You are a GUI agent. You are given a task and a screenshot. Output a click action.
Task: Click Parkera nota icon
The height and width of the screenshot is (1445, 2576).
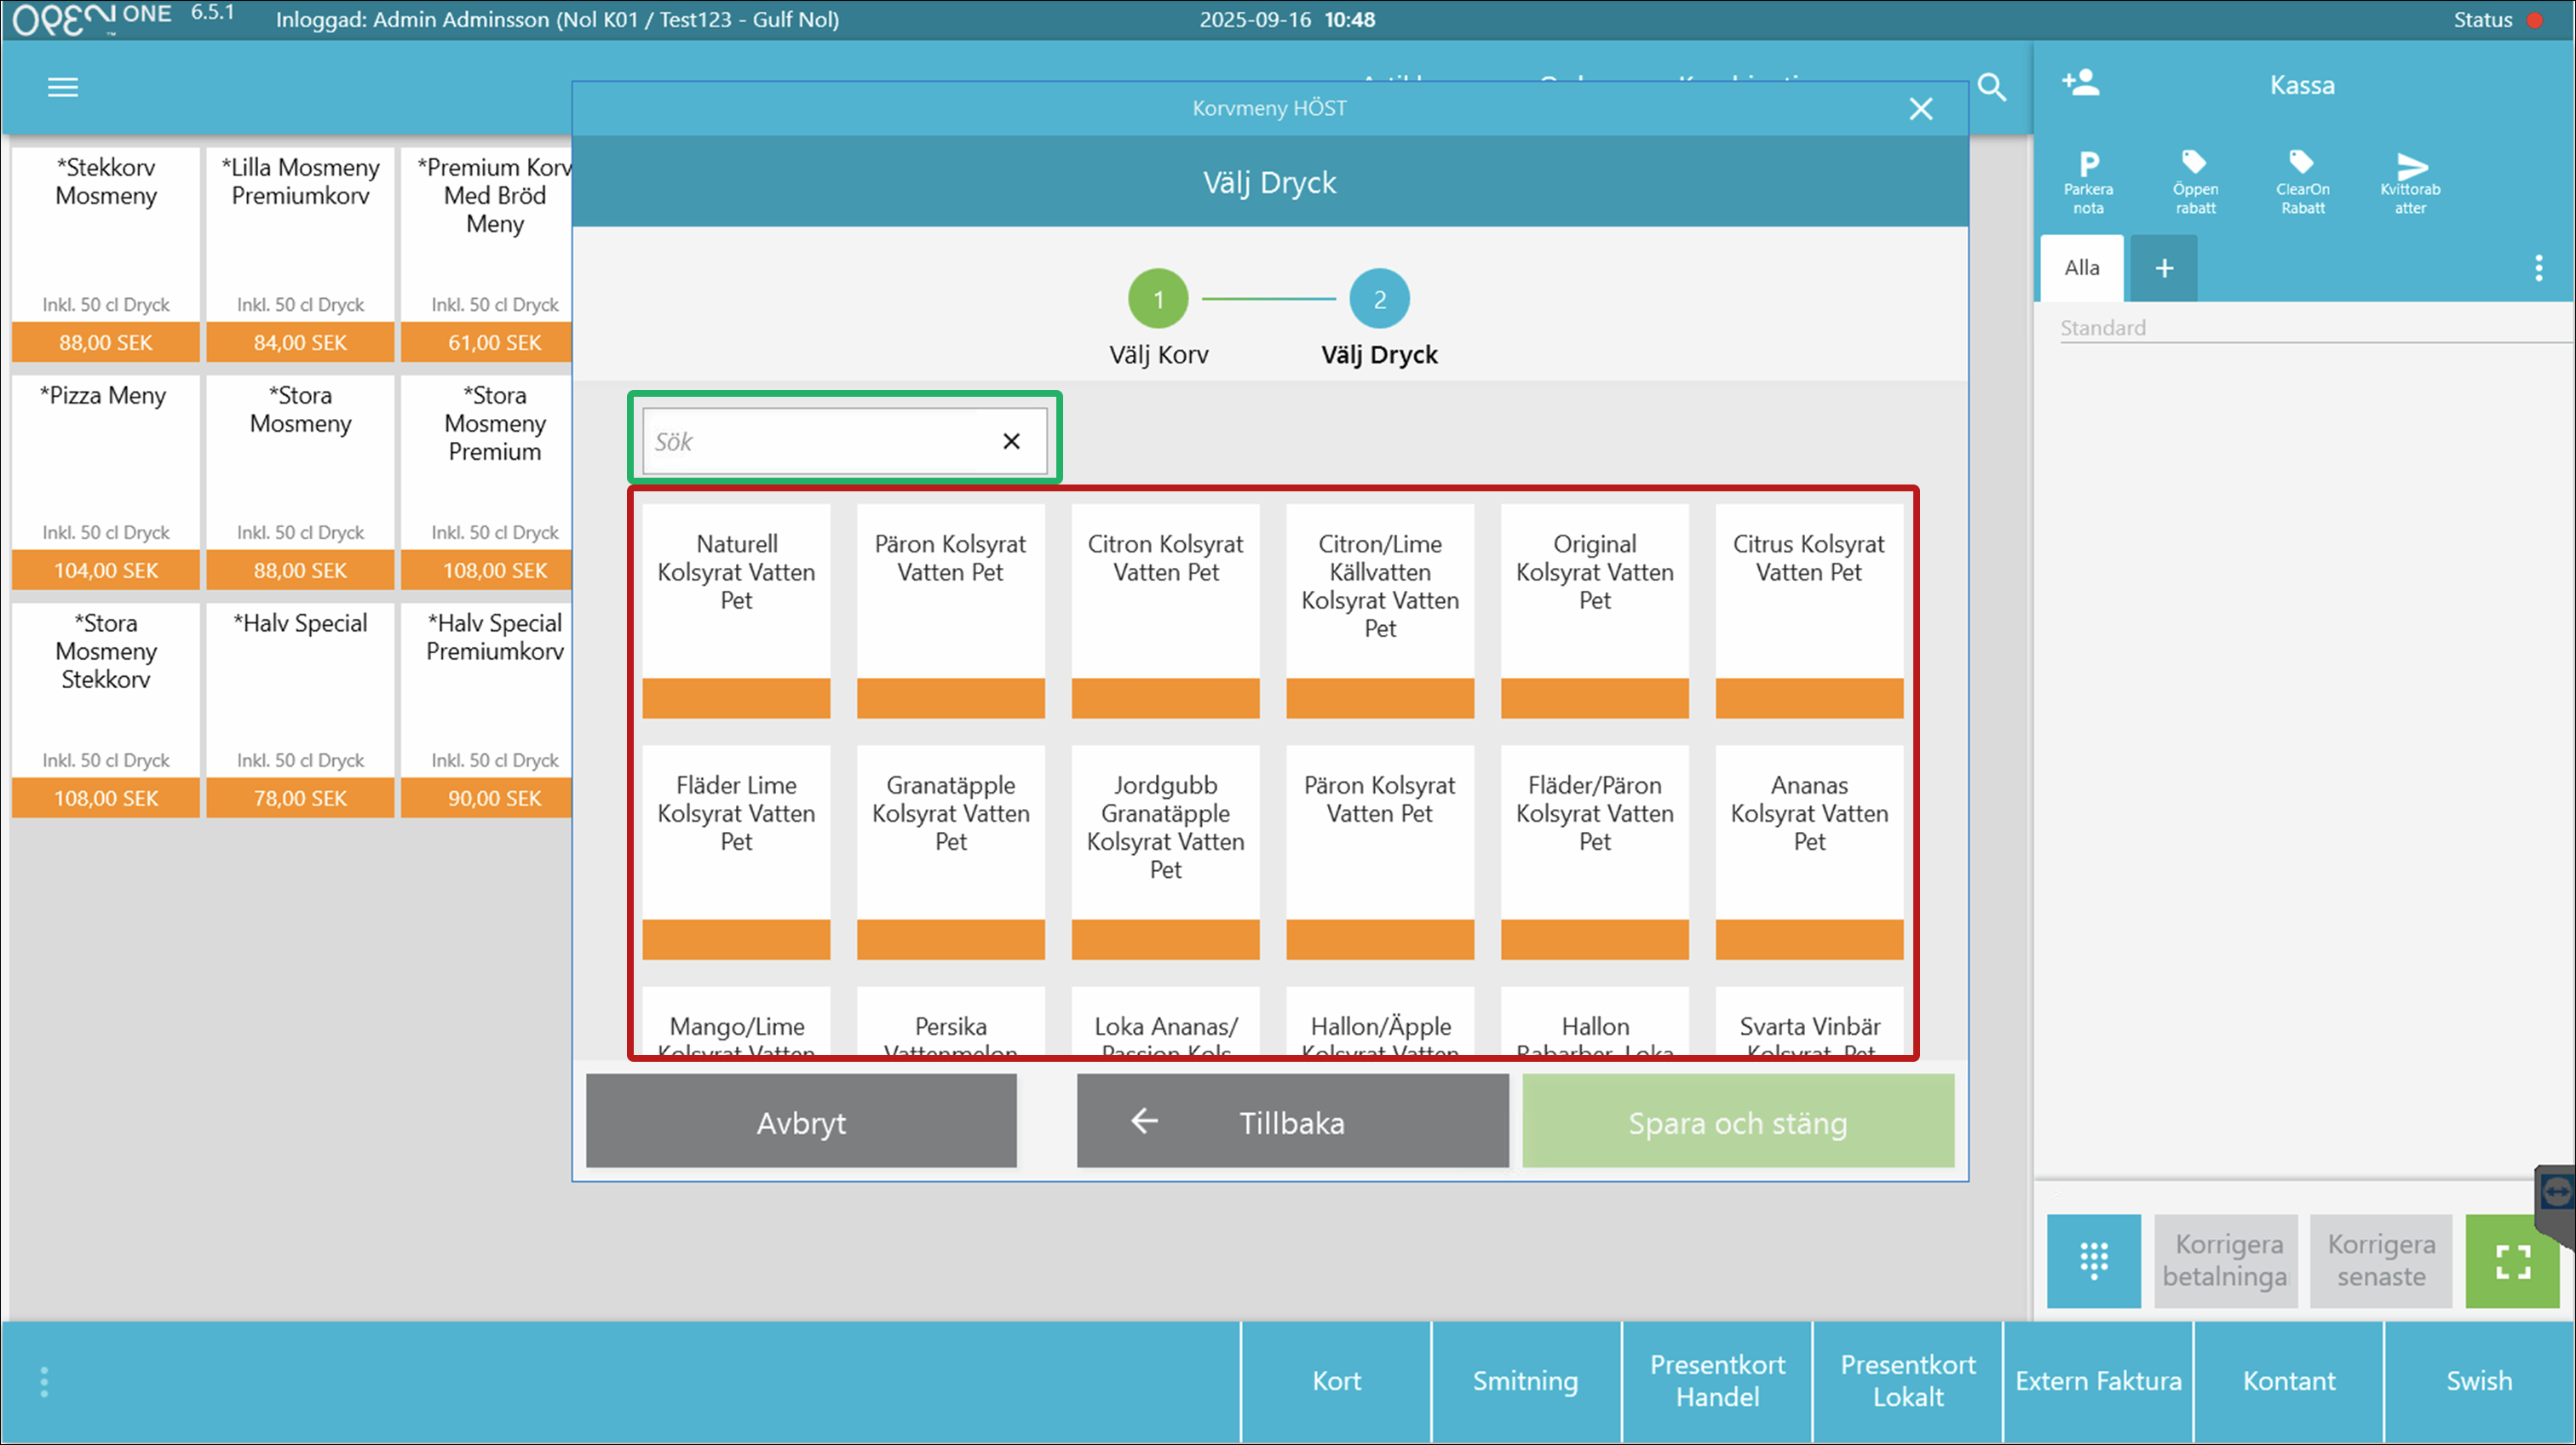click(2088, 181)
